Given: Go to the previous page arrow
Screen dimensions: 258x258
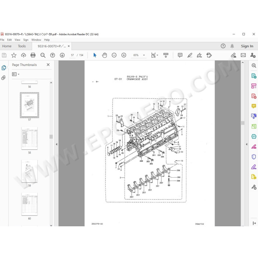Looking at the screenshot, I should click(53, 55).
